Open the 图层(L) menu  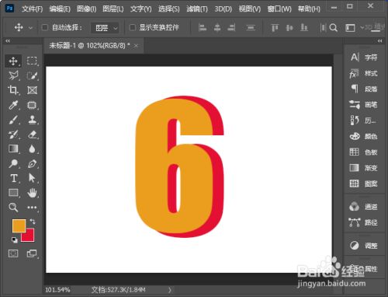tap(113, 9)
